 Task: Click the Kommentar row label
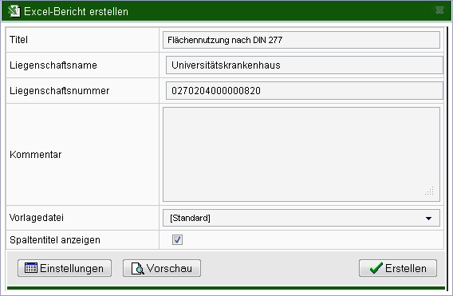(36, 154)
